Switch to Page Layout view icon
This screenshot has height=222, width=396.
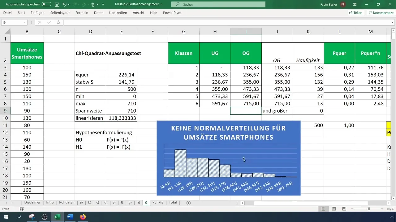[334, 209]
